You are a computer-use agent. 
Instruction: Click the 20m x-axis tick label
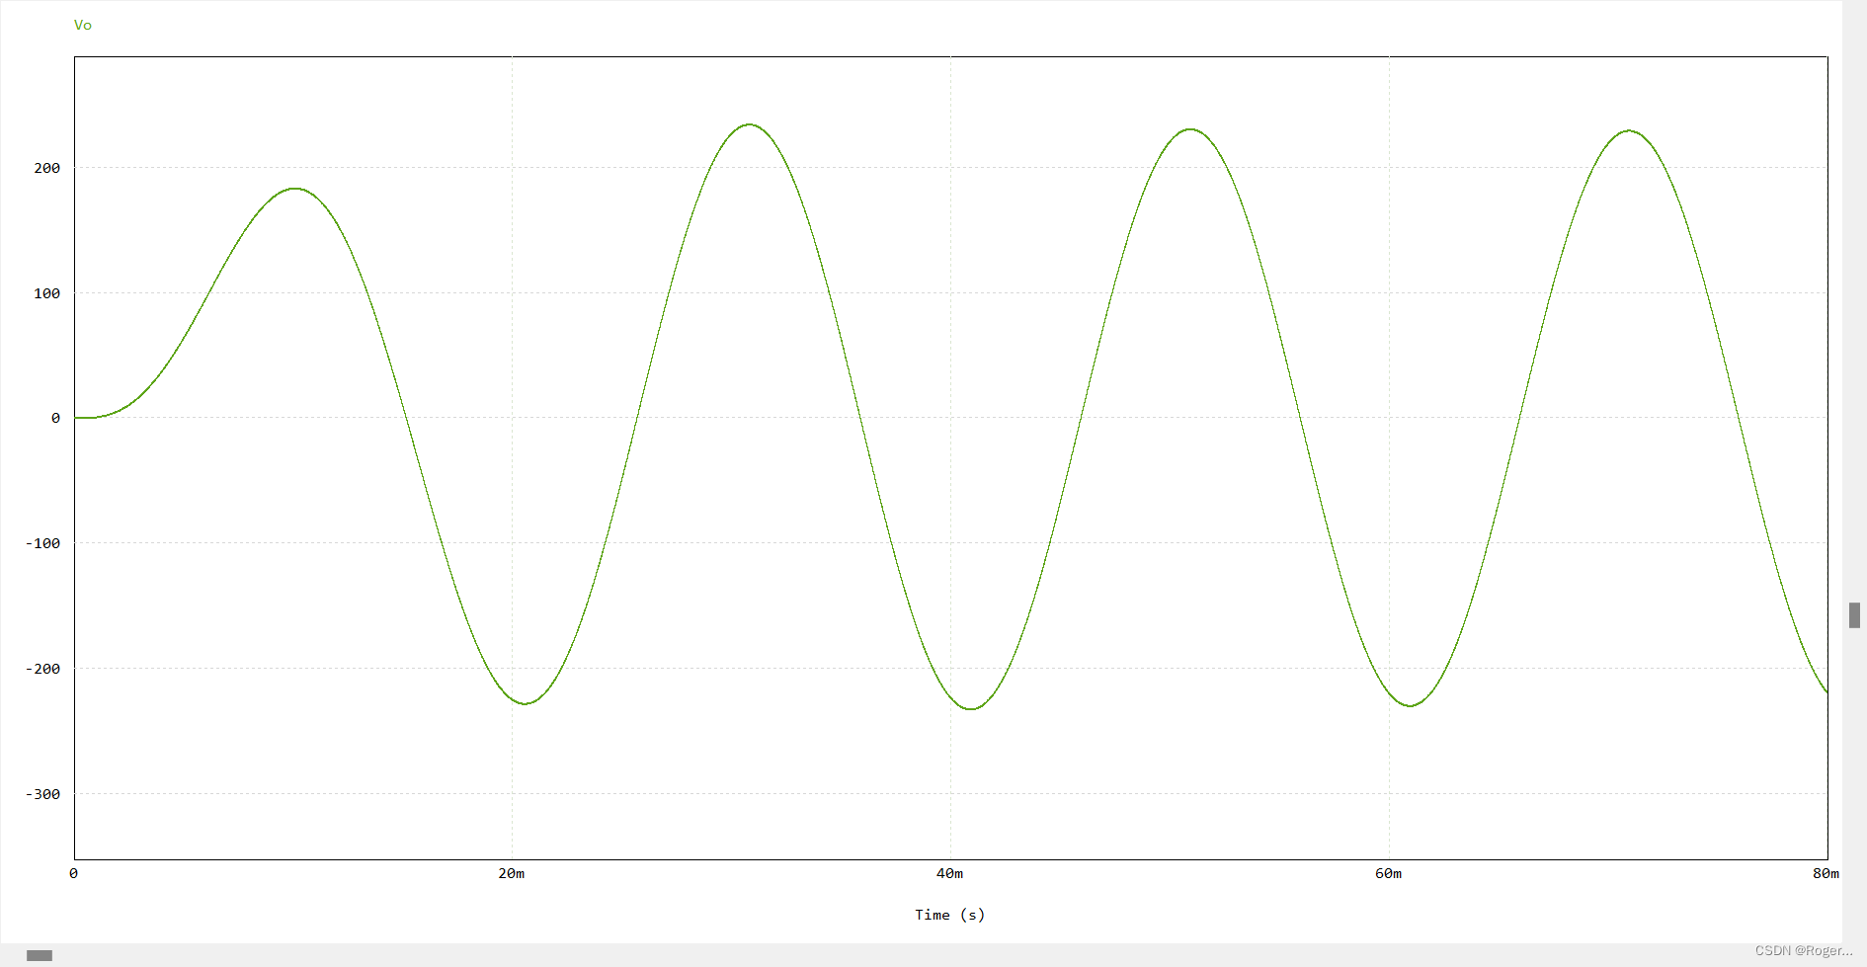point(512,873)
